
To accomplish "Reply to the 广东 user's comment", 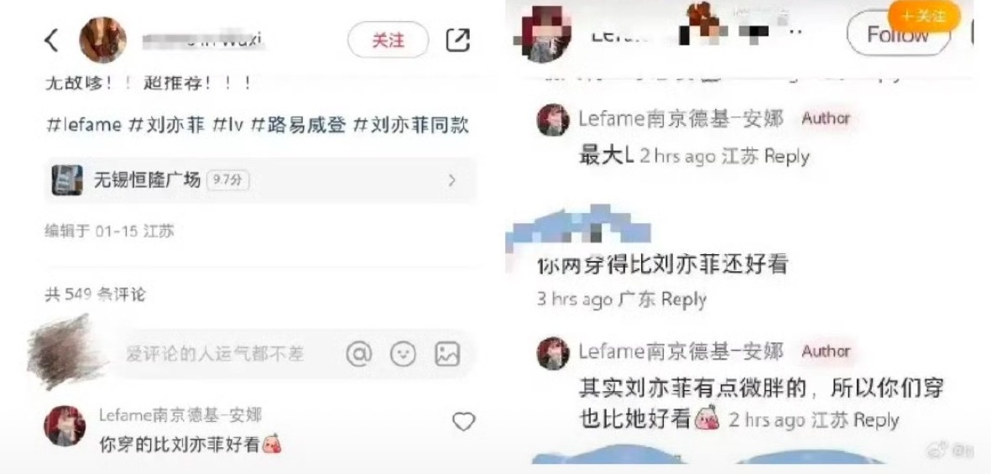I will pyautogui.click(x=683, y=299).
